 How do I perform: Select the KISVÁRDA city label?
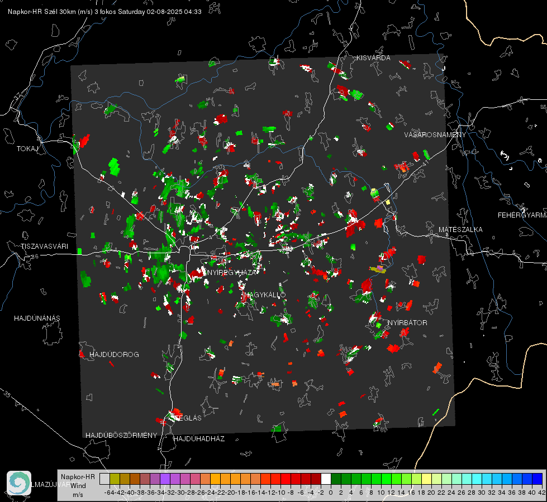(373, 58)
